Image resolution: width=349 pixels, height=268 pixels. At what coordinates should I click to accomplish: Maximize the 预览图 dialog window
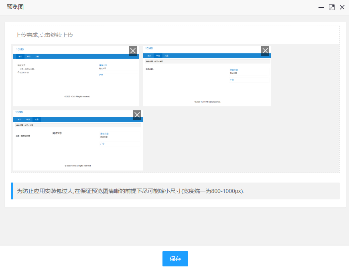click(331, 7)
